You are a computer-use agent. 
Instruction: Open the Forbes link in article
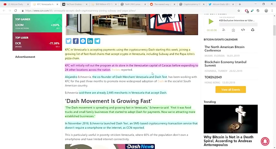116,70
